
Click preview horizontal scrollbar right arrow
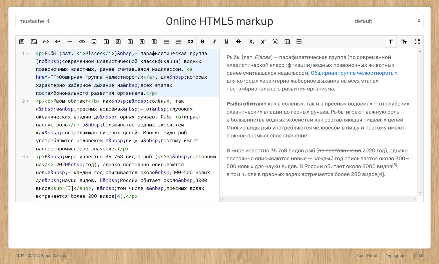pyautogui.click(x=414, y=199)
